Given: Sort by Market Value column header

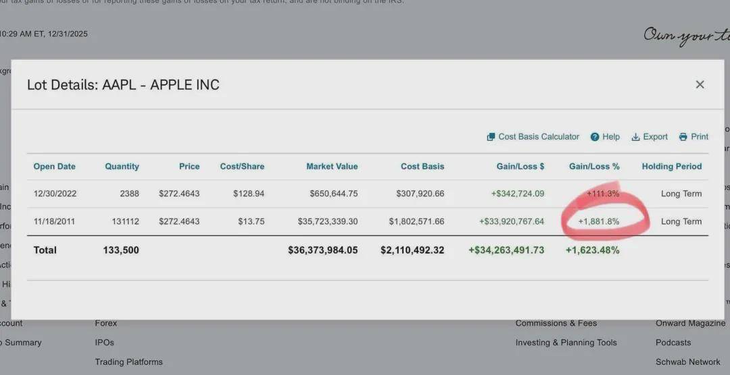Looking at the screenshot, I should coord(332,167).
